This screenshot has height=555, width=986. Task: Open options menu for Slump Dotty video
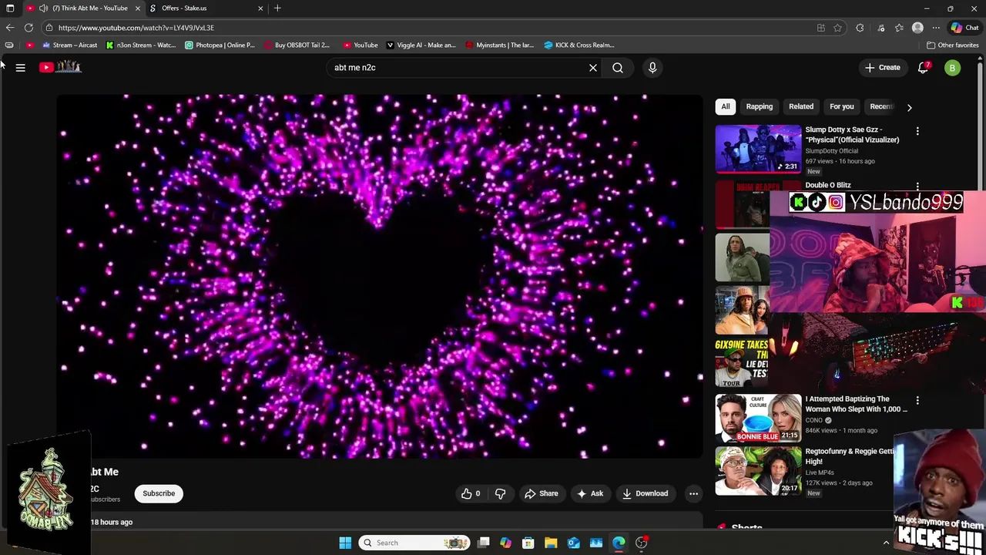917,131
